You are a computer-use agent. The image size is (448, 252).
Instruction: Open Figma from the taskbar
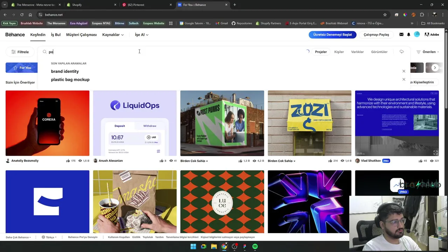click(245, 246)
